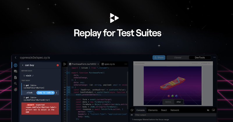Pick the green hoverboard color ball

(173, 96)
